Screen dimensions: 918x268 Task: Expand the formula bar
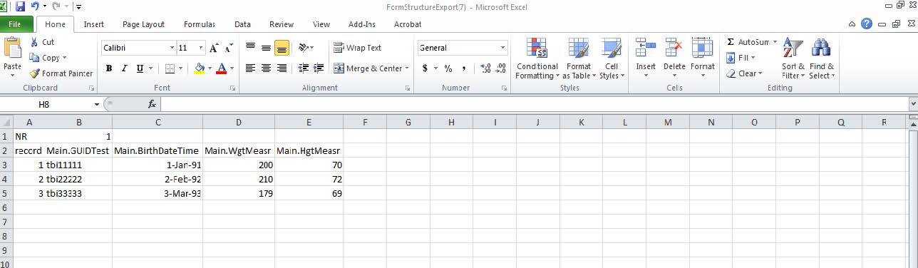pyautogui.click(x=913, y=104)
